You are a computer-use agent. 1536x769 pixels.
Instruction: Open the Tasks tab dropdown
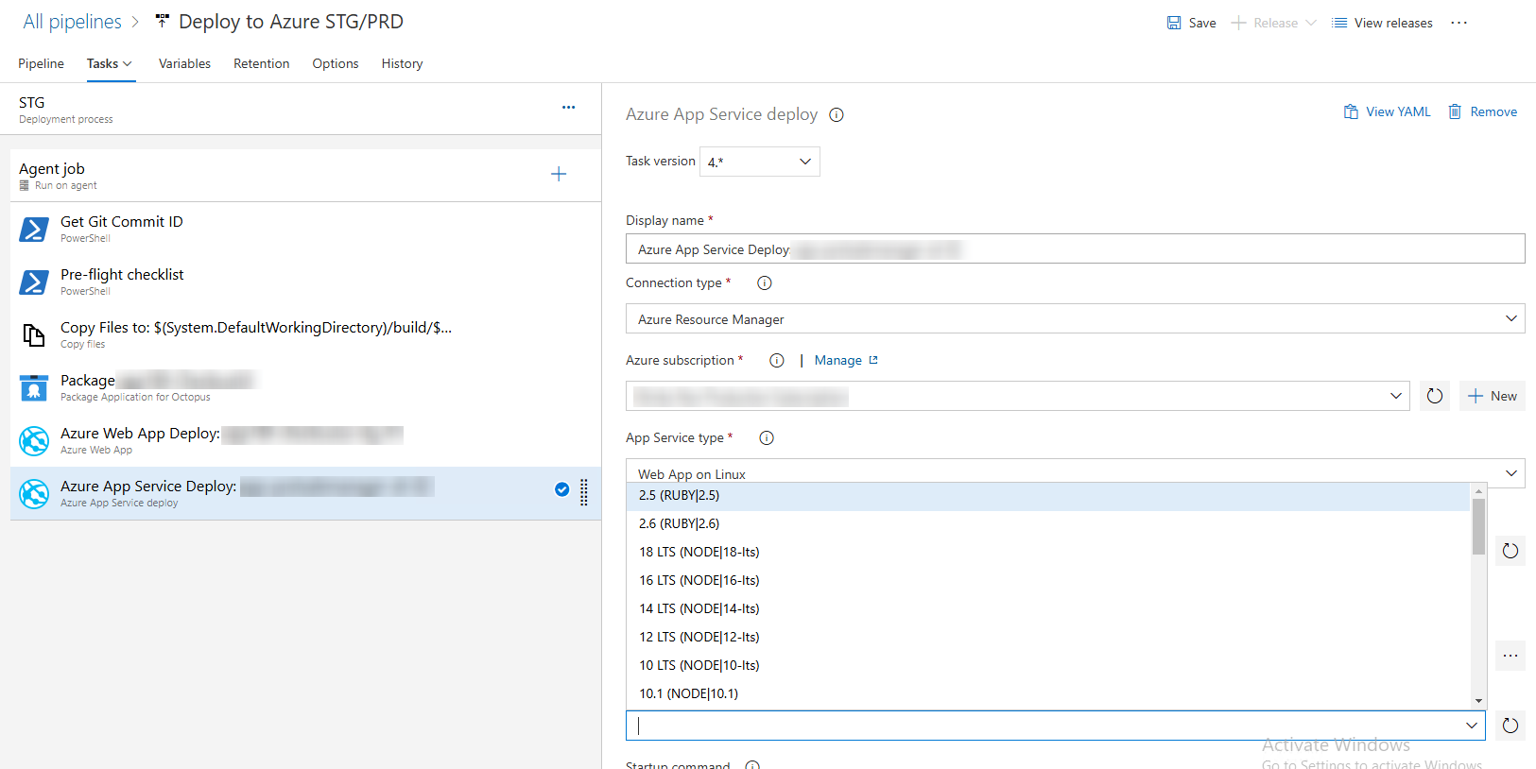click(x=110, y=63)
